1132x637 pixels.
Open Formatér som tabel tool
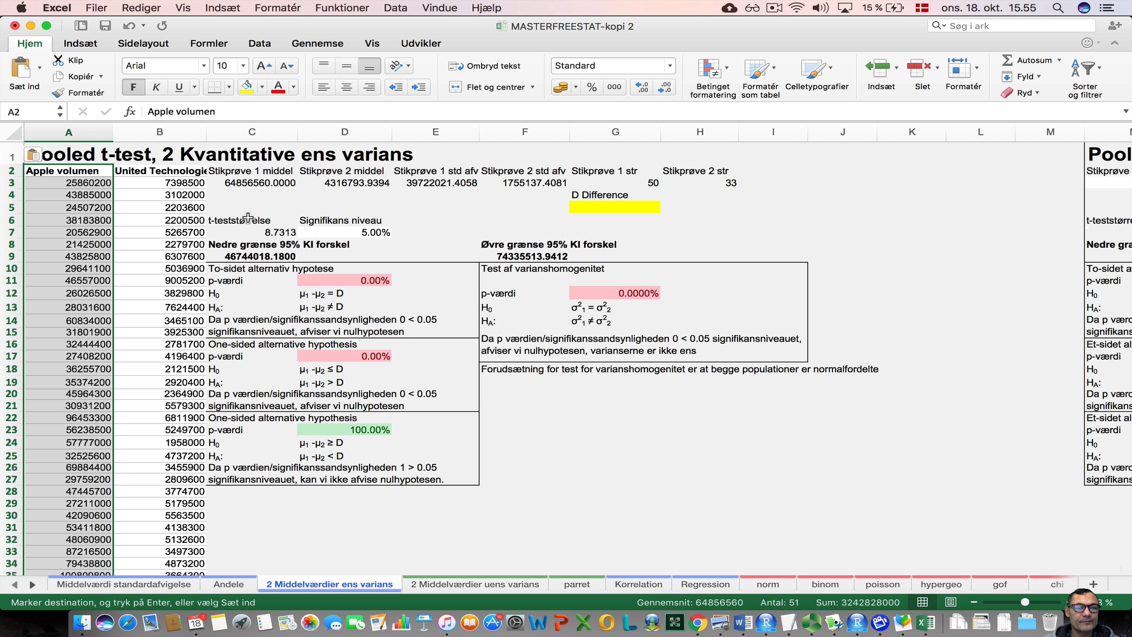coord(760,78)
